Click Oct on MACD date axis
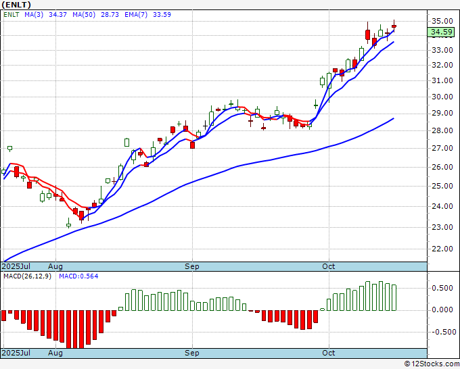Screen dimensions: 460x369 click(329, 353)
